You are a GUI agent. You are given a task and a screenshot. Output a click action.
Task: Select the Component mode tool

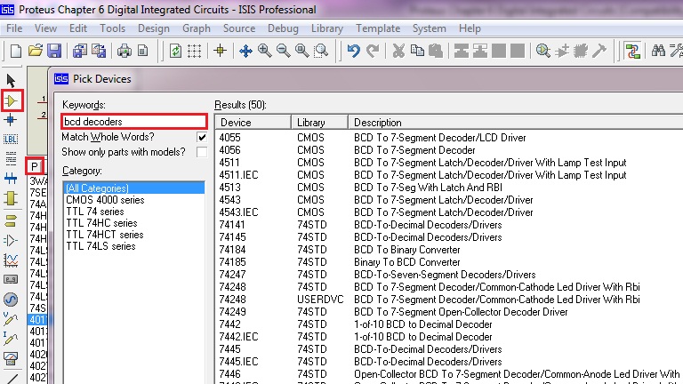coord(12,100)
